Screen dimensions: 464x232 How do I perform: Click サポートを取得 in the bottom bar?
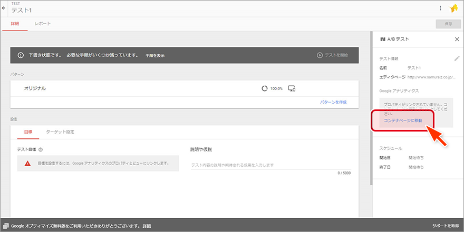[x=446, y=226]
